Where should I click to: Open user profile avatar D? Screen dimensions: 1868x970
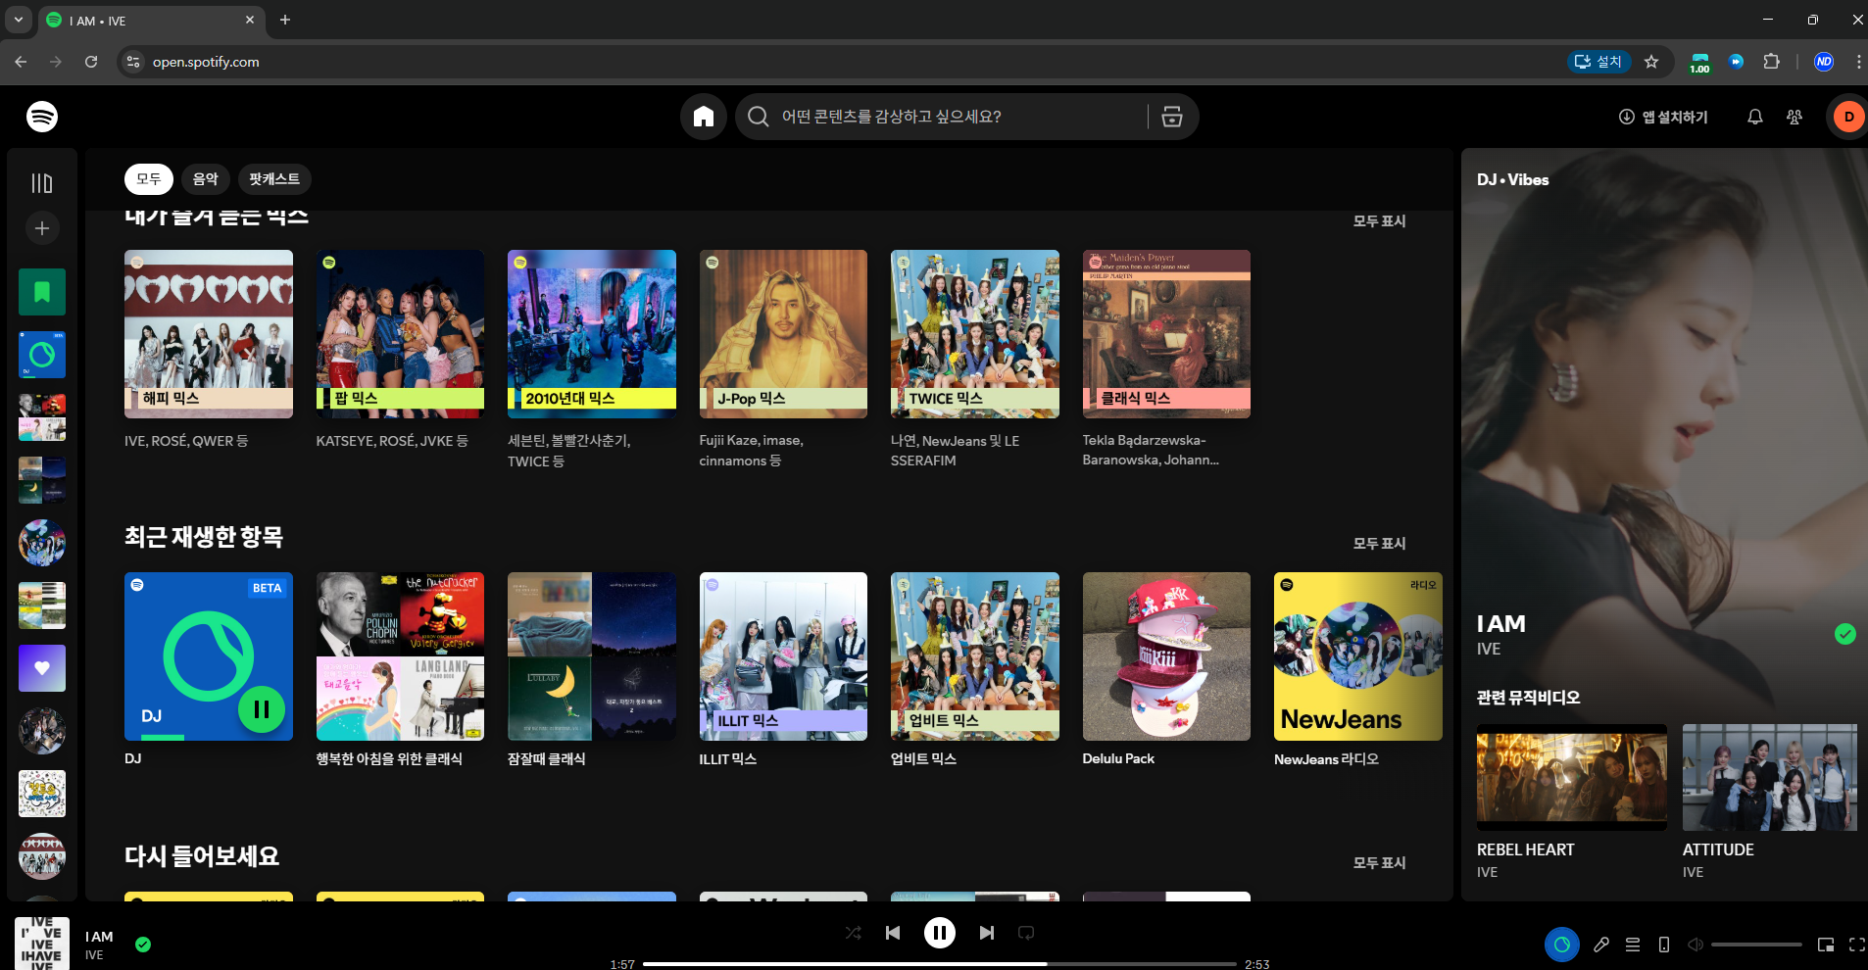[x=1848, y=117]
